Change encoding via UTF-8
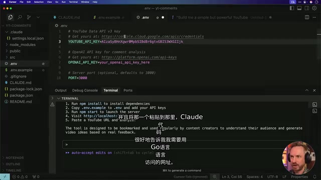The image size is (321, 180). 272,176
